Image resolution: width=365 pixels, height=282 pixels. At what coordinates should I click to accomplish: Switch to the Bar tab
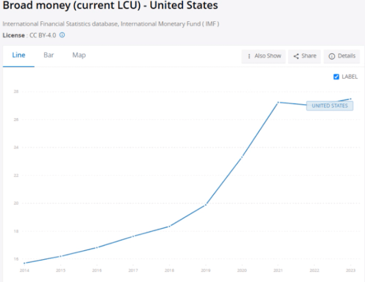click(49, 55)
